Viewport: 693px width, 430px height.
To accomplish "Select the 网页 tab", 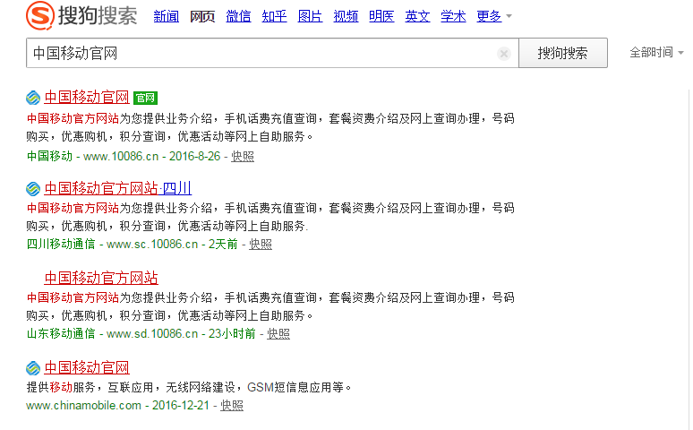I will 202,16.
